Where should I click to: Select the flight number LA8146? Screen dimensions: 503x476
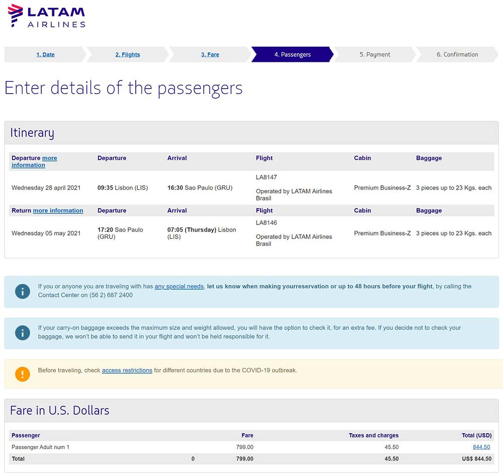[266, 223]
